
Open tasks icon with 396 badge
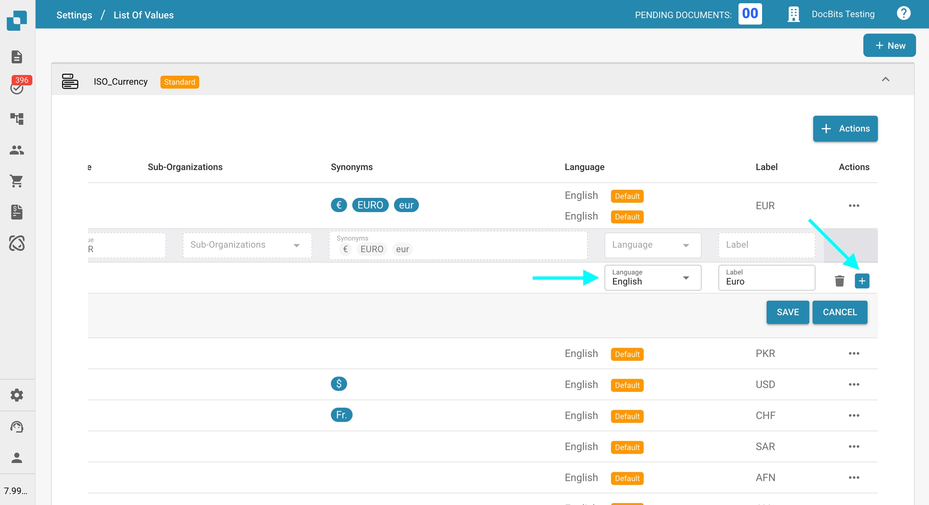pyautogui.click(x=17, y=87)
